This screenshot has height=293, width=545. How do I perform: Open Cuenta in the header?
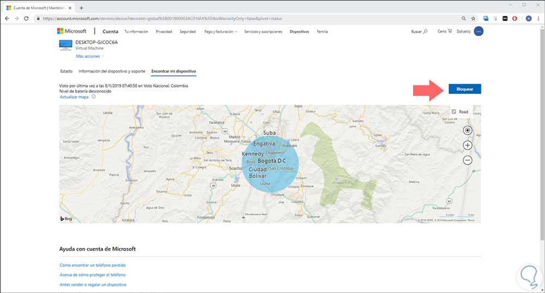(110, 32)
